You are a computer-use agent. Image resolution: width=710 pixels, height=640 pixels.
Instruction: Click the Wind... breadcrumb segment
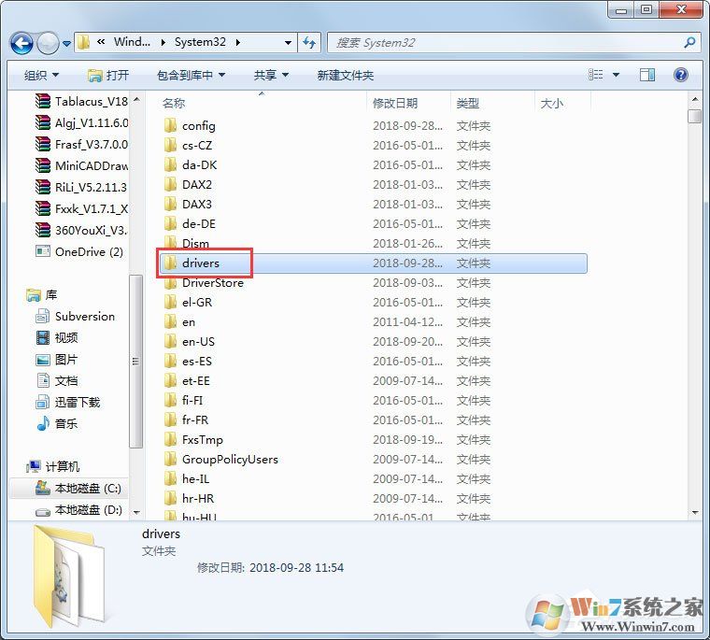click(132, 42)
